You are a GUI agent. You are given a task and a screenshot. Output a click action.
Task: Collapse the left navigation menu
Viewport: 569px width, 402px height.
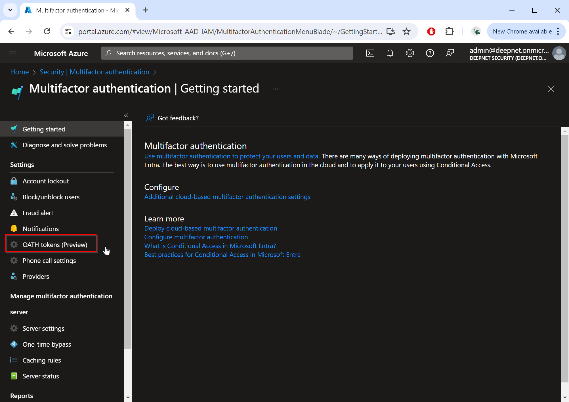[x=126, y=115]
